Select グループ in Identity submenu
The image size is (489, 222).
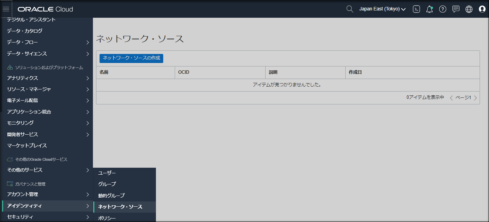tap(125, 184)
